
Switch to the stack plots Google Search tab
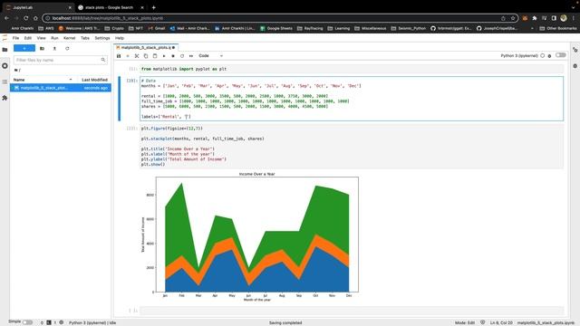tap(111, 7)
